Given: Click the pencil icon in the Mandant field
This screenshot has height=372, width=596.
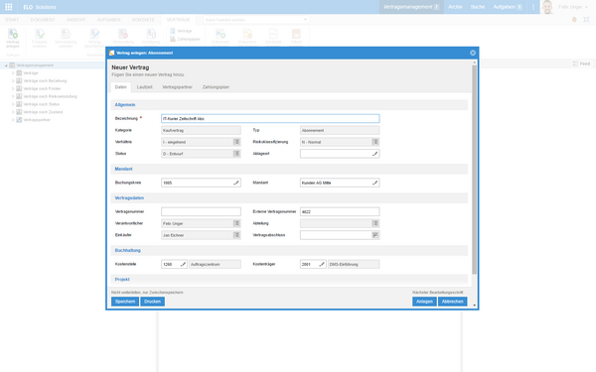Looking at the screenshot, I should click(374, 183).
